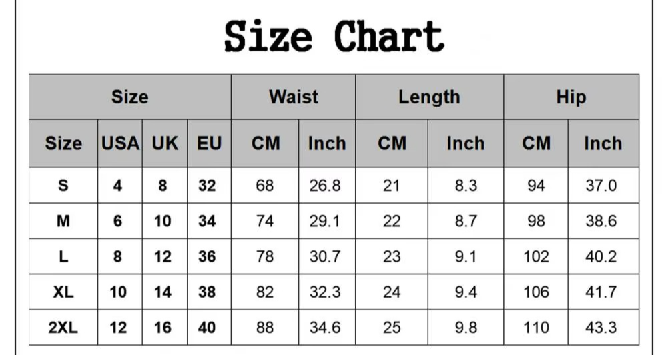The width and height of the screenshot is (668, 355).
Task: Click EU size 40 cell
Action: point(207,327)
